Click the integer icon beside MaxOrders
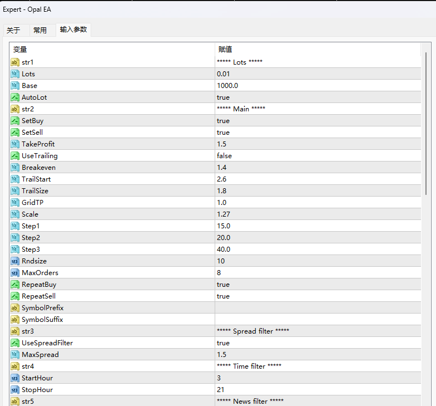 (15, 273)
